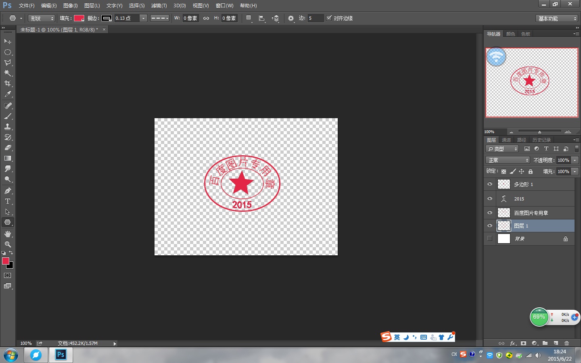The height and width of the screenshot is (363, 581).
Task: Open stroke width dropdown
Action: coord(143,18)
